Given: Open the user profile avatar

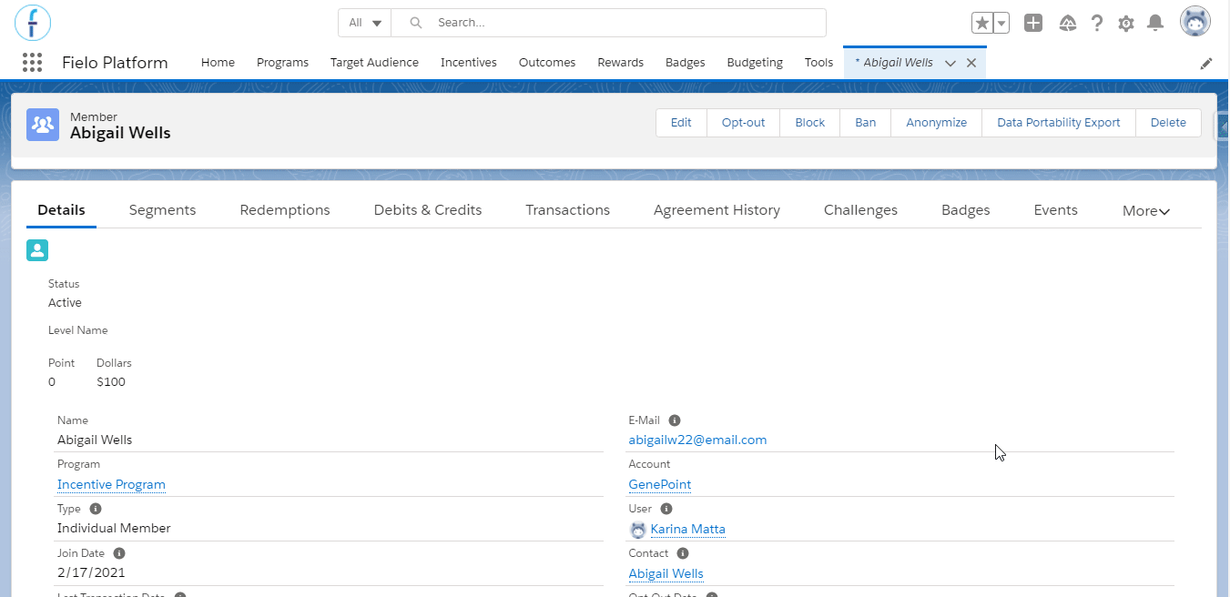Looking at the screenshot, I should [1194, 22].
